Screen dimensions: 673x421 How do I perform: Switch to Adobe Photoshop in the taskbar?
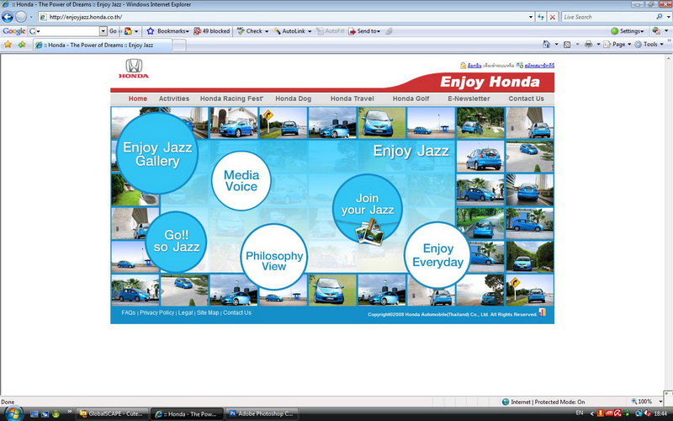point(262,413)
